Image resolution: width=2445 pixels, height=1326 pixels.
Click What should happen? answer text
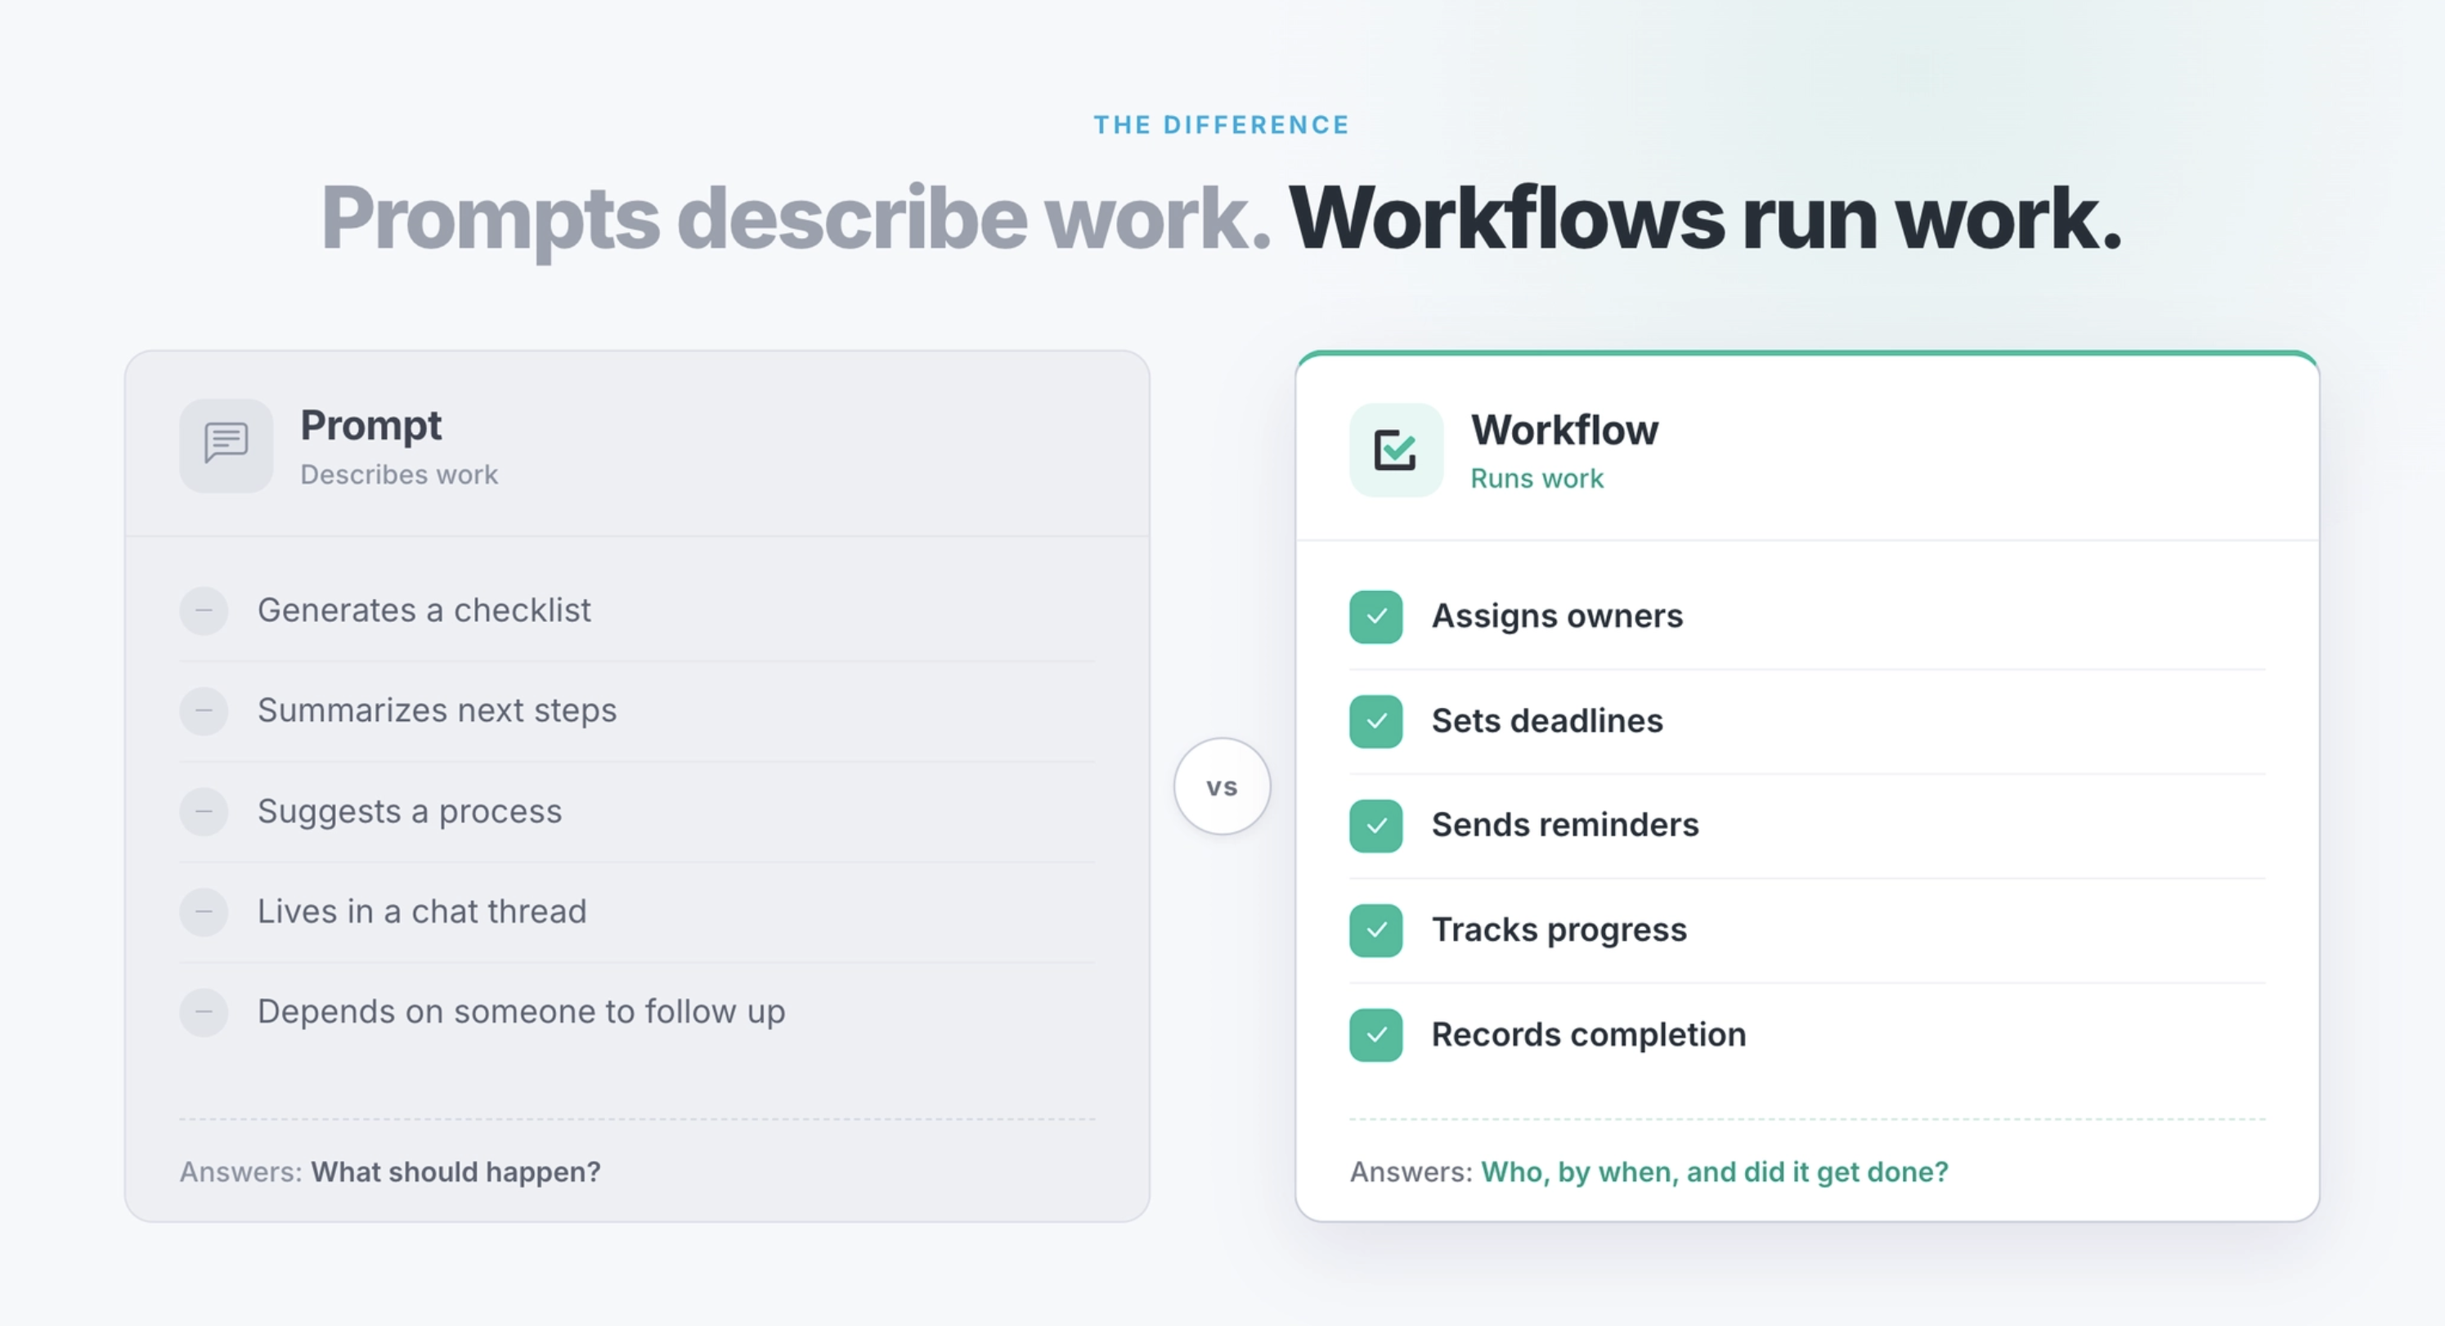(x=455, y=1172)
